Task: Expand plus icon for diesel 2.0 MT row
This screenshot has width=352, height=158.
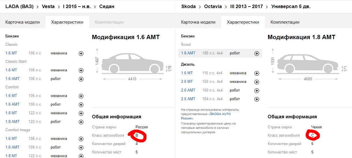Action: [x=257, y=82]
